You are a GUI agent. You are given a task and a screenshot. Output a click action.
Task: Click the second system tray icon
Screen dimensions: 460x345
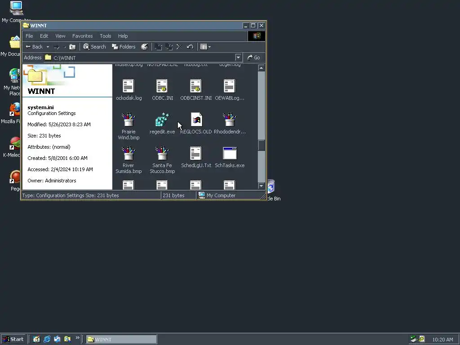click(x=421, y=339)
